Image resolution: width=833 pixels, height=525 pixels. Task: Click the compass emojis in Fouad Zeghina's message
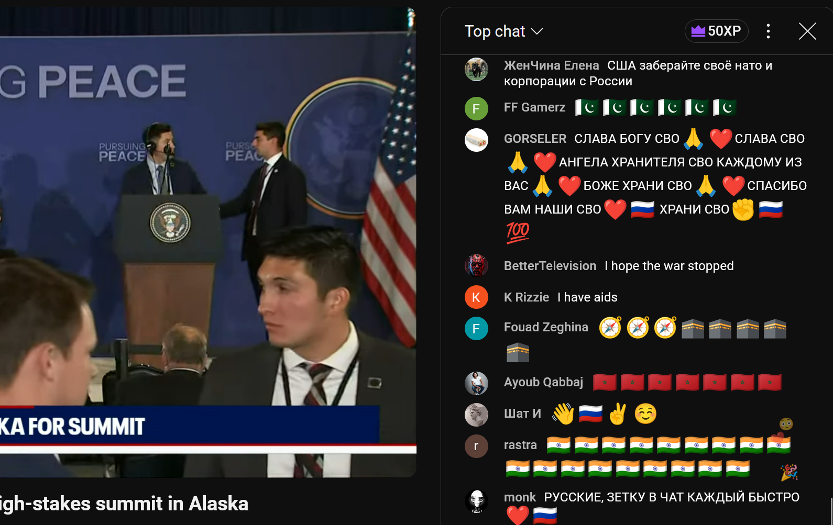(638, 328)
